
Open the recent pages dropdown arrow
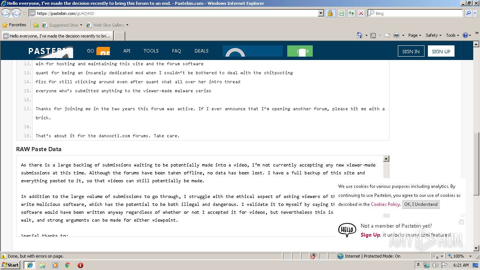point(24,13)
